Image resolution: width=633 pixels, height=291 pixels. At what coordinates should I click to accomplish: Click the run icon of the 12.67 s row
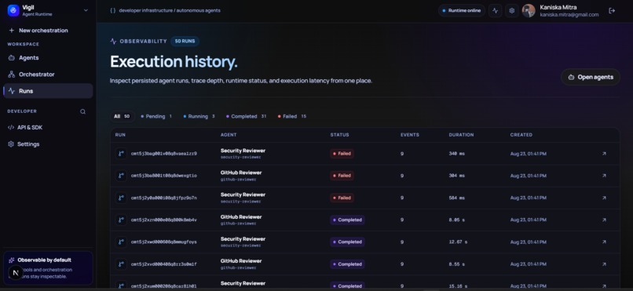[121, 242]
